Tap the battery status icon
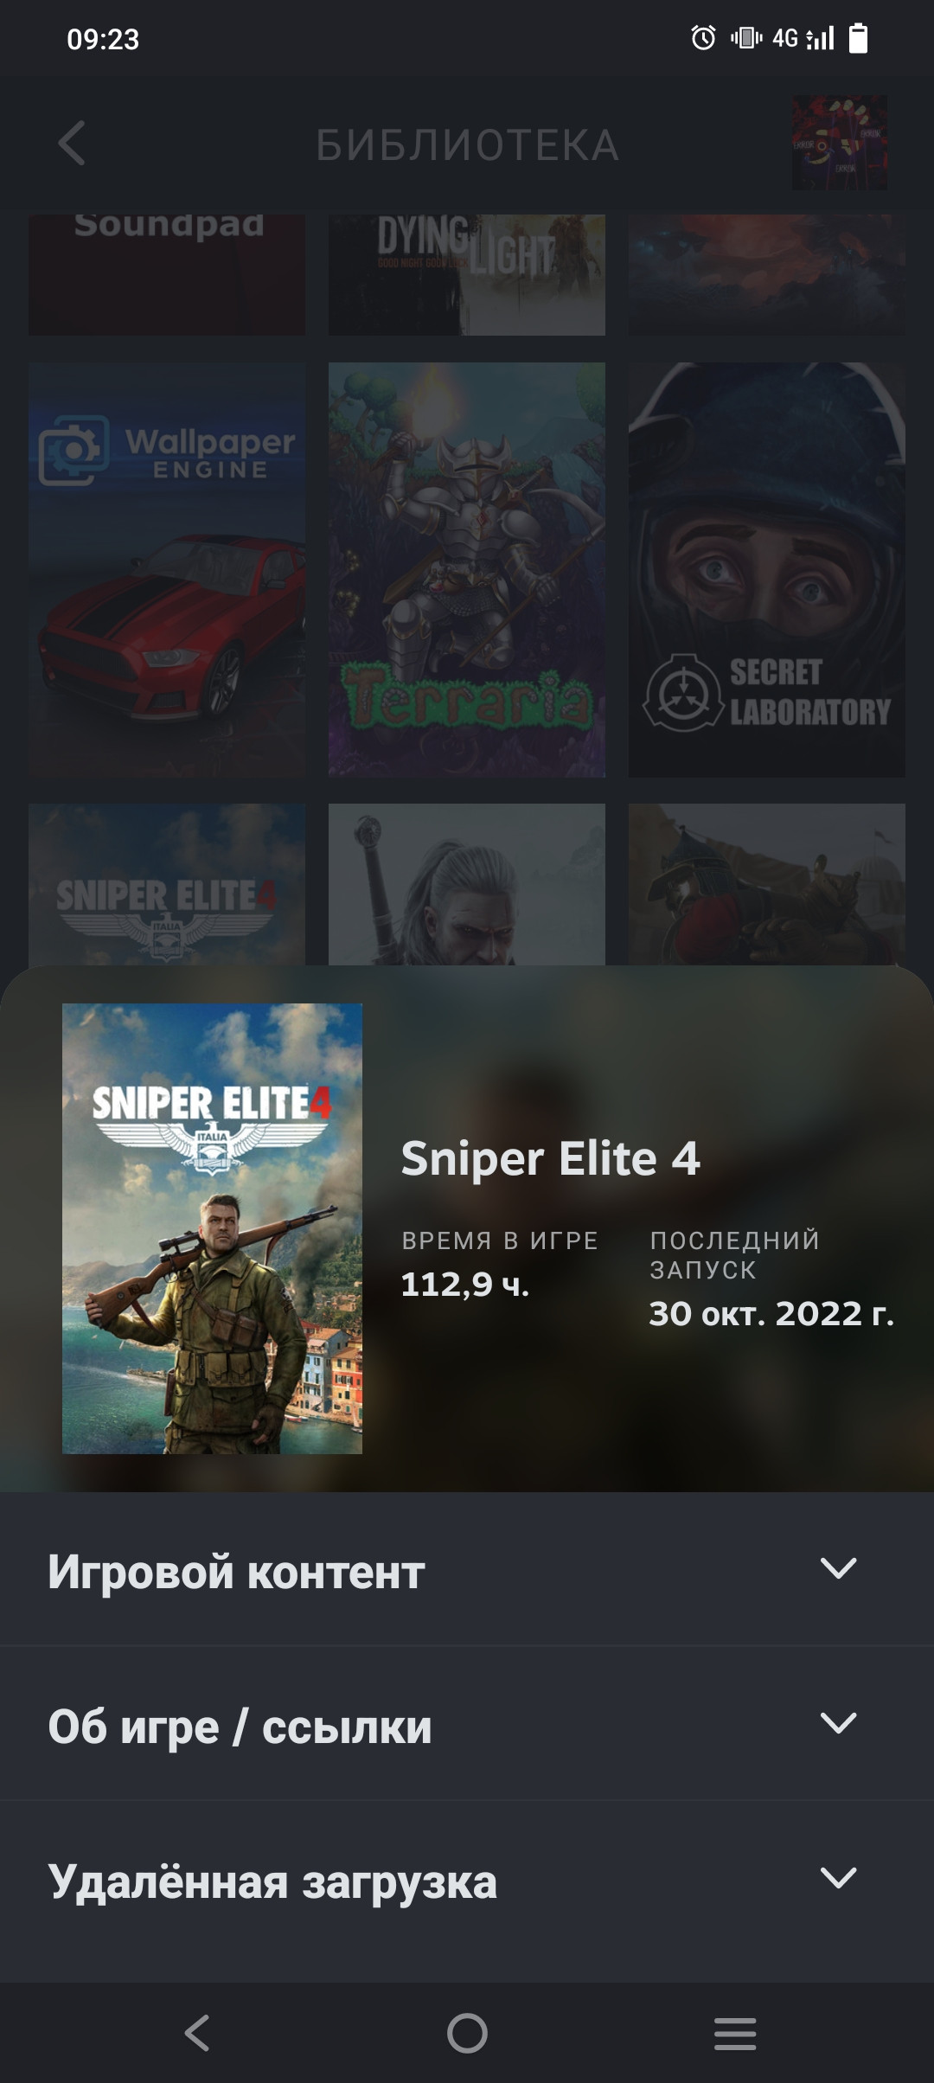934x2083 pixels. 858,38
